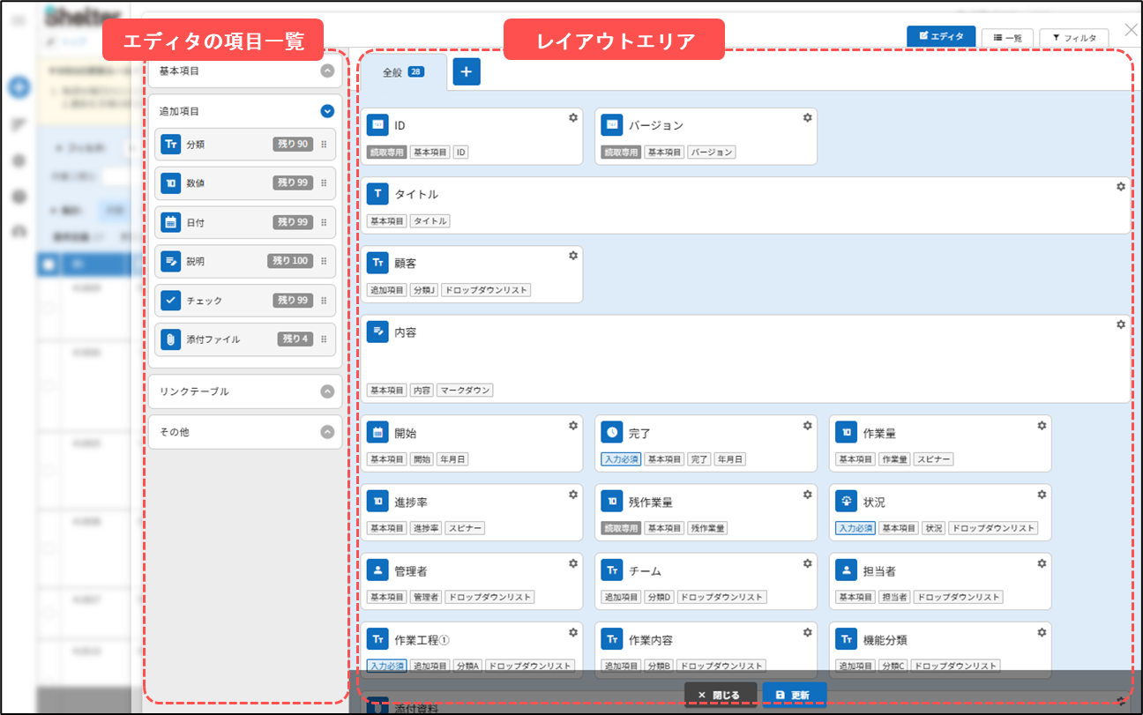Click the 数値 number icon
The width and height of the screenshot is (1143, 715).
pos(171,183)
